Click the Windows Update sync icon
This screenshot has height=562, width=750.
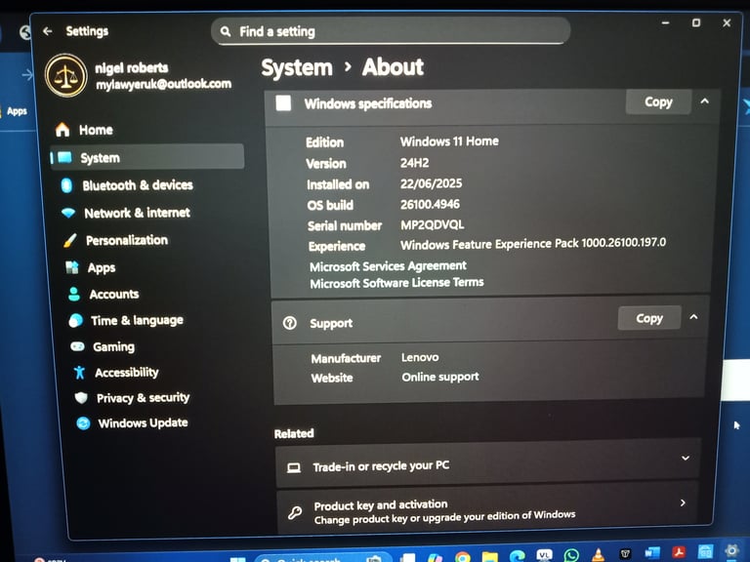click(x=83, y=423)
